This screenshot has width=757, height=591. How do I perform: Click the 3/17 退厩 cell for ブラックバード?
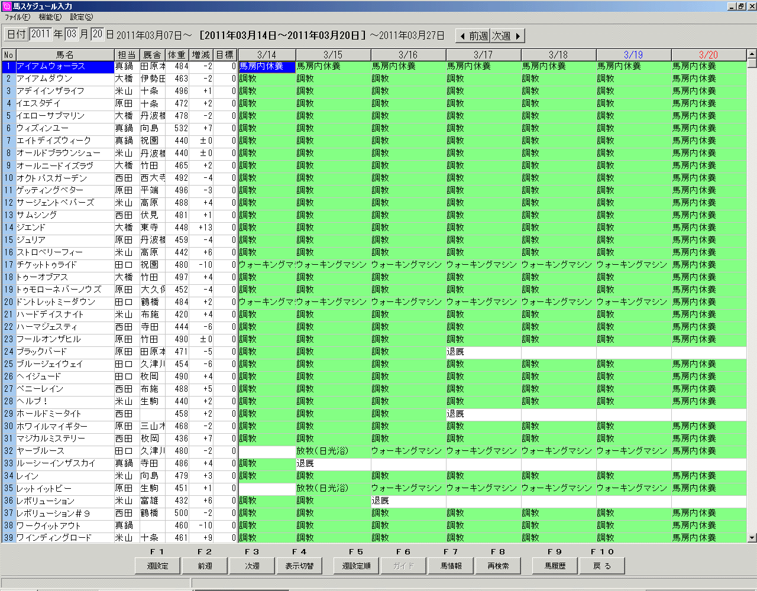[483, 352]
